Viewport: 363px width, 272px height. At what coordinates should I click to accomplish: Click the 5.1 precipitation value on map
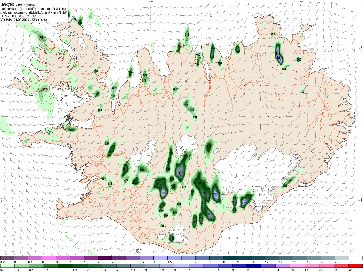pos(178,173)
